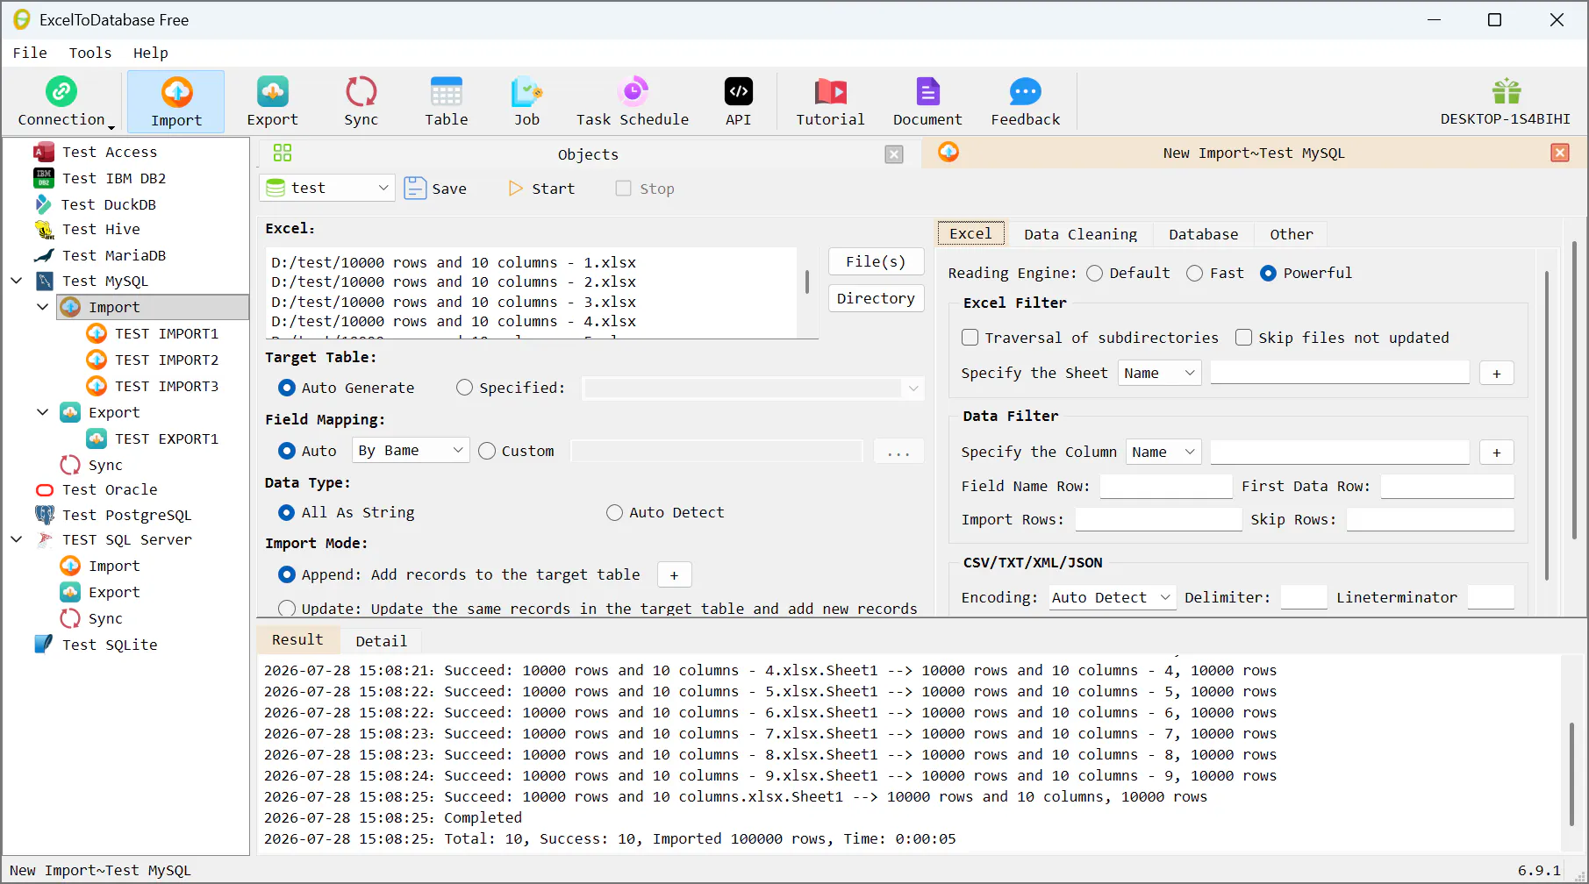1589x884 pixels.
Task: Open the By Bame mapping dropdown
Action: pyautogui.click(x=411, y=451)
